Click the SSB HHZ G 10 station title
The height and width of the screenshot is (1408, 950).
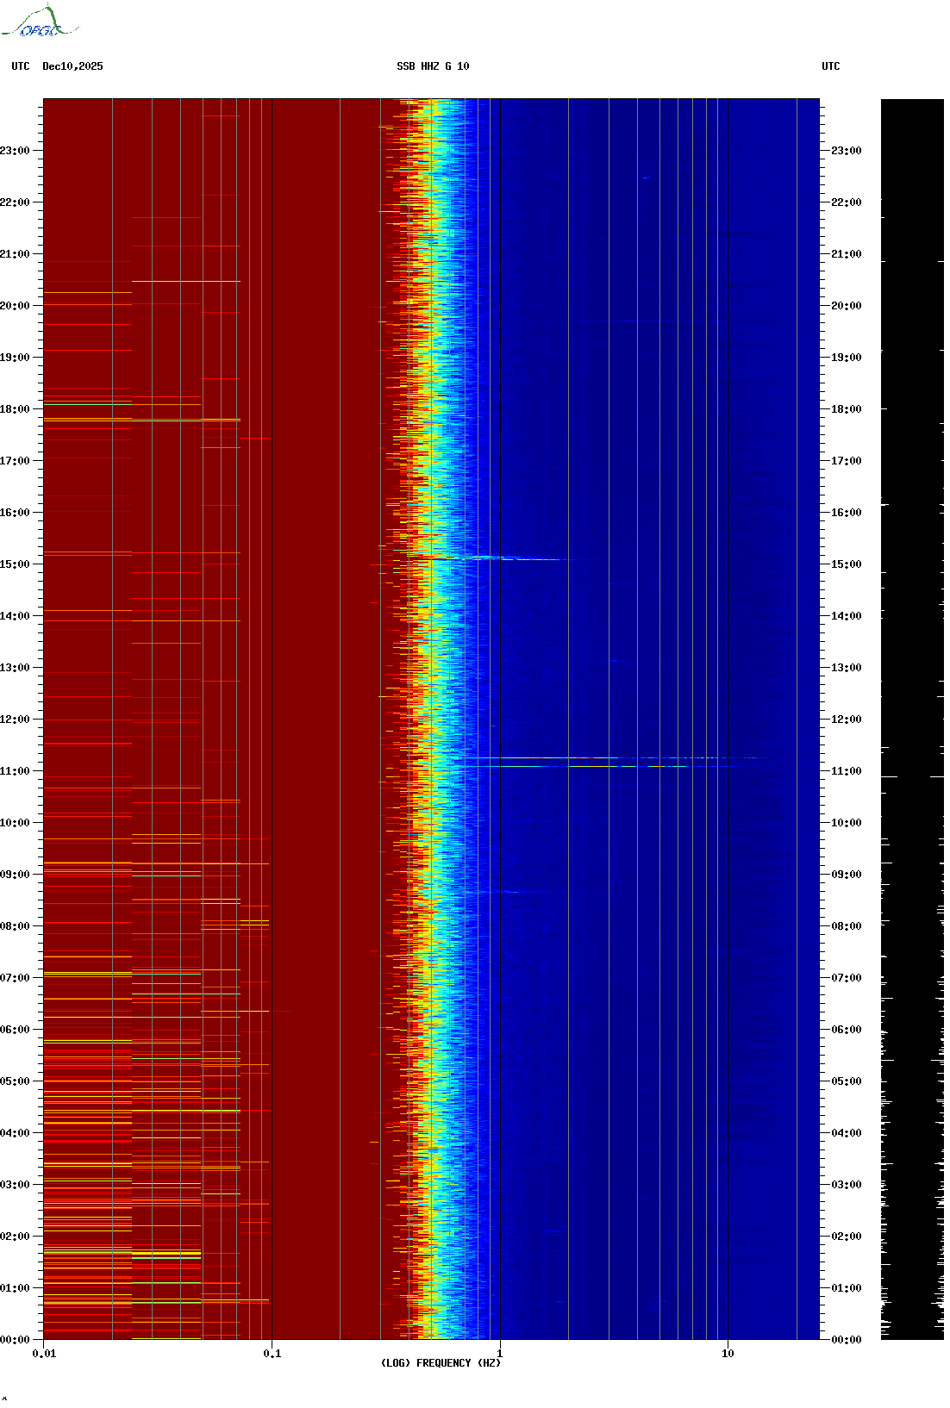(x=433, y=66)
